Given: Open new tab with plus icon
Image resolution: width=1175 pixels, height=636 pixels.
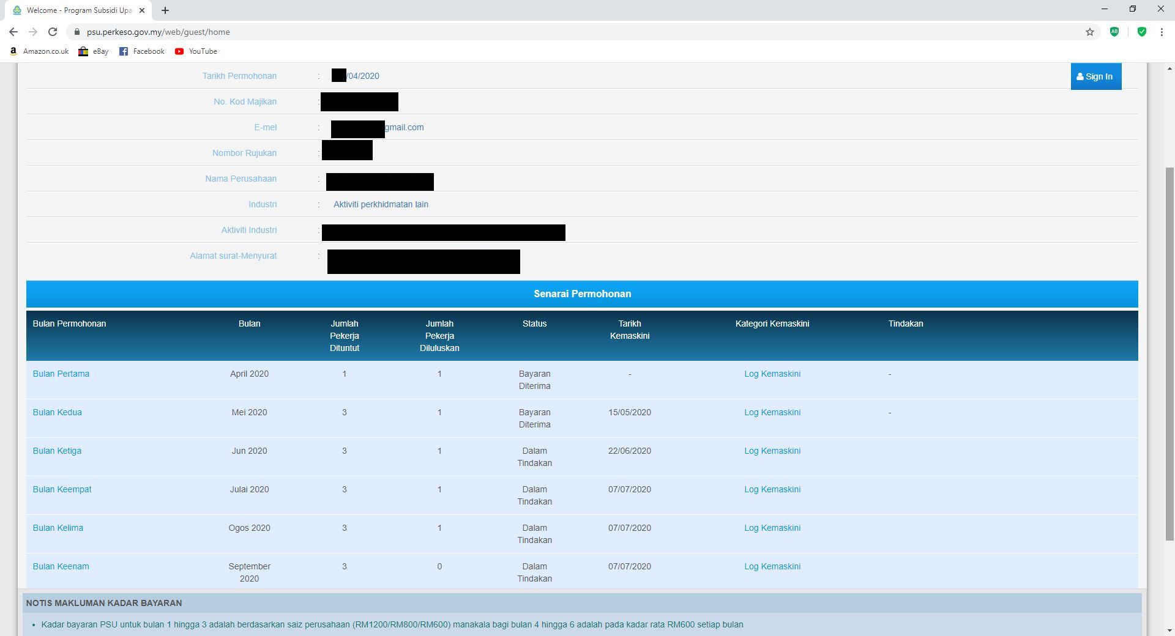Looking at the screenshot, I should click(165, 10).
